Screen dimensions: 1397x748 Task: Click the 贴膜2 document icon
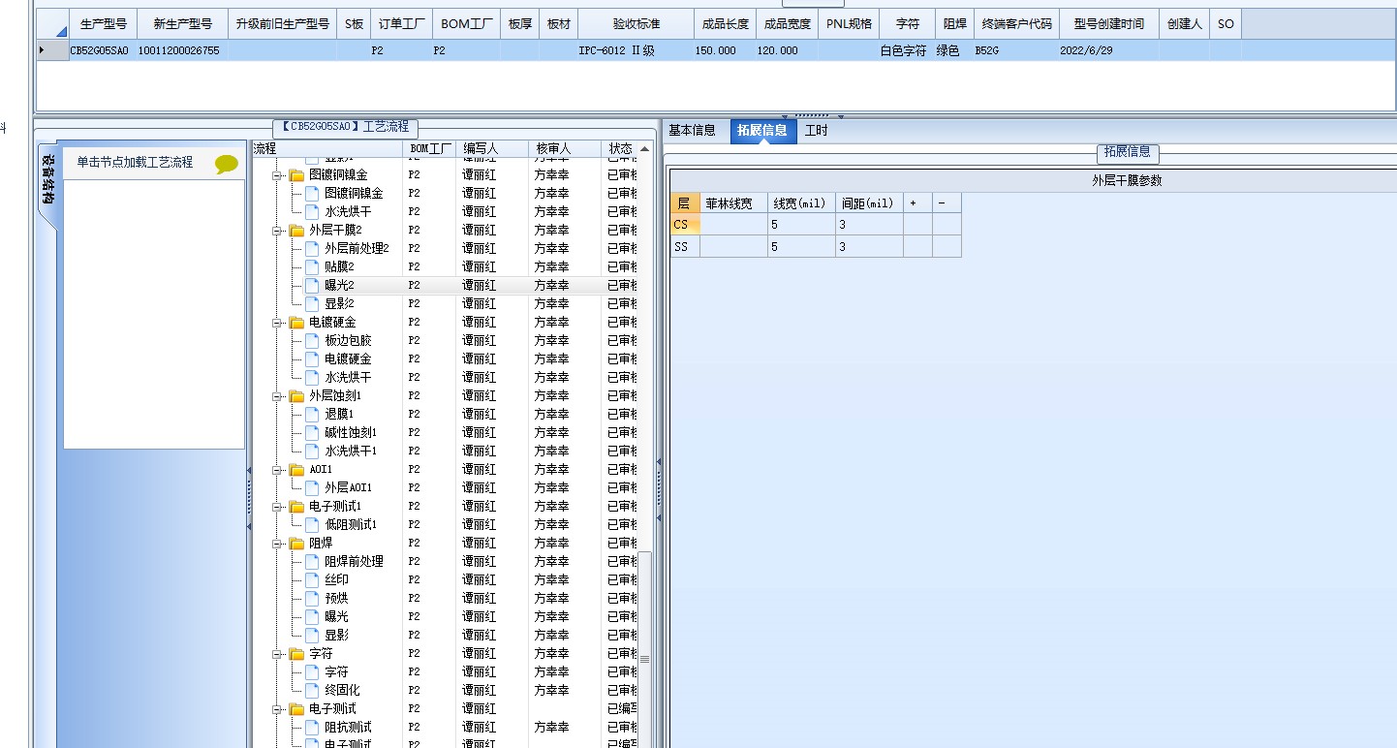[312, 266]
